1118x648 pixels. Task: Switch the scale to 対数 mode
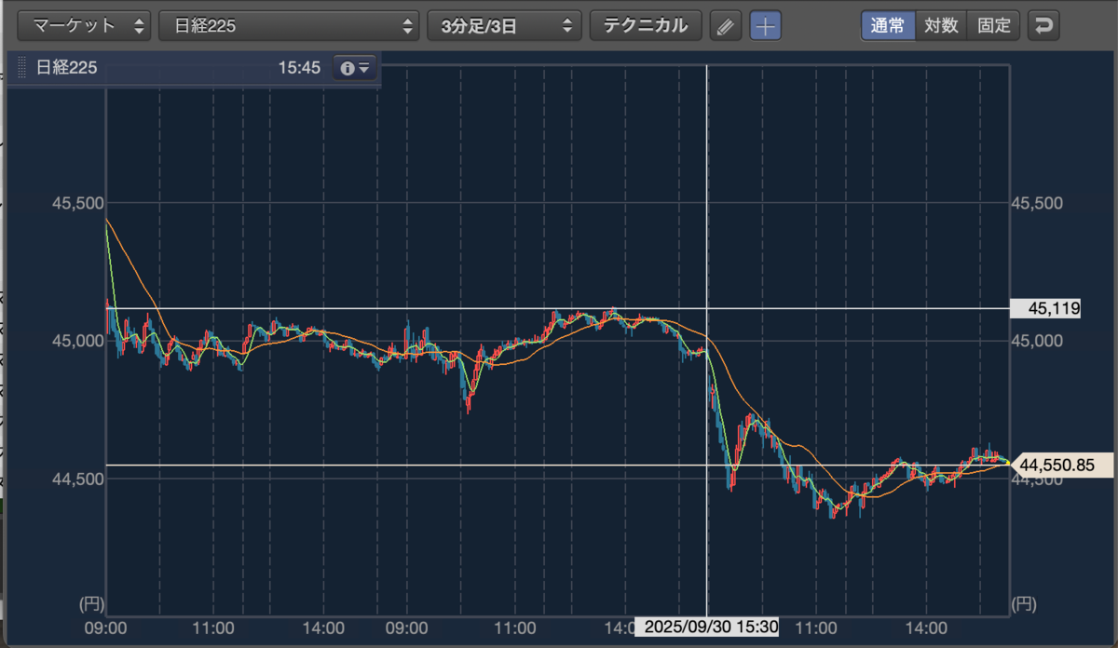click(941, 26)
